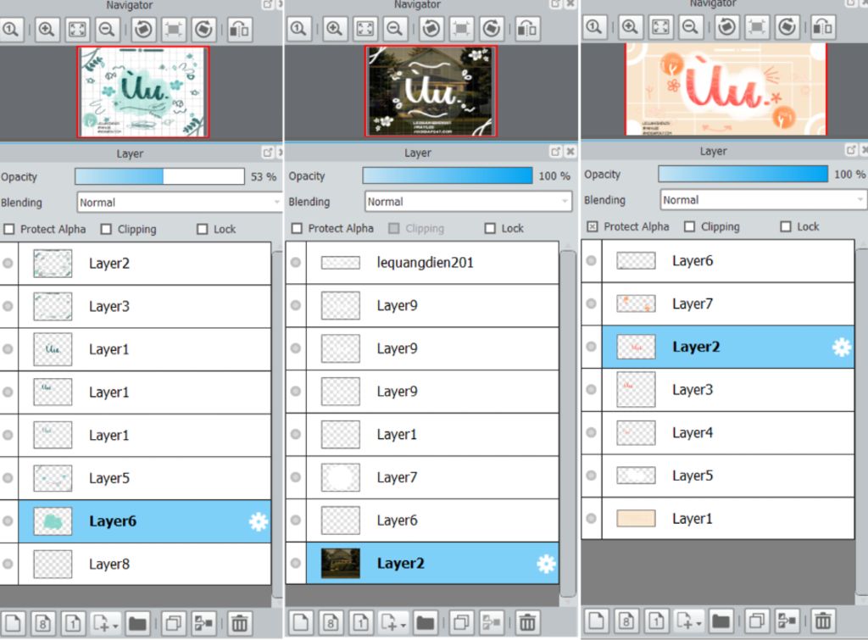Select Layer1 in the house photo panel
The width and height of the screenshot is (868, 640).
pyautogui.click(x=432, y=435)
